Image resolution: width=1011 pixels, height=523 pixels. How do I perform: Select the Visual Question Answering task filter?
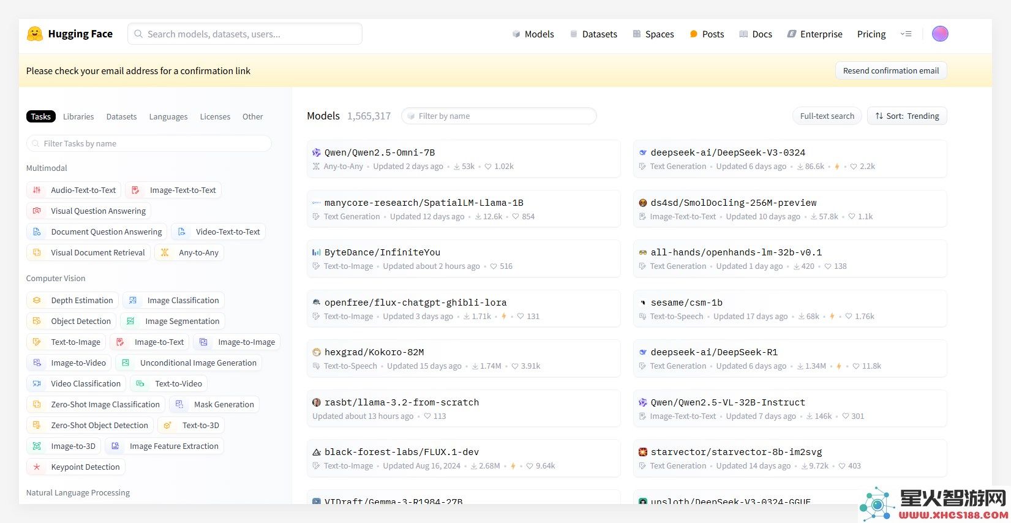(x=89, y=211)
